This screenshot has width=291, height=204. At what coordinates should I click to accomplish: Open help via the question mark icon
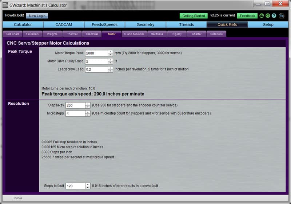pos(274,16)
